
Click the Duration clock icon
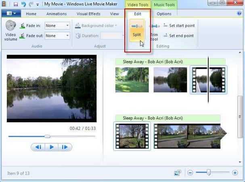pyautogui.click(x=78, y=36)
